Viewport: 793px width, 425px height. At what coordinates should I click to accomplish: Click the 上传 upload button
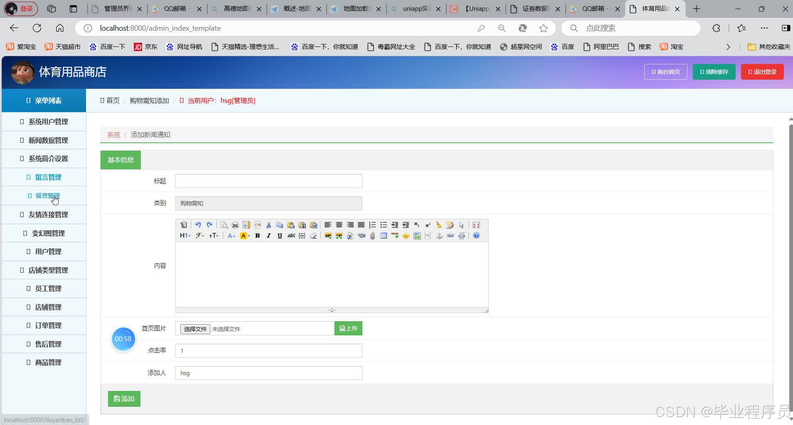point(348,328)
